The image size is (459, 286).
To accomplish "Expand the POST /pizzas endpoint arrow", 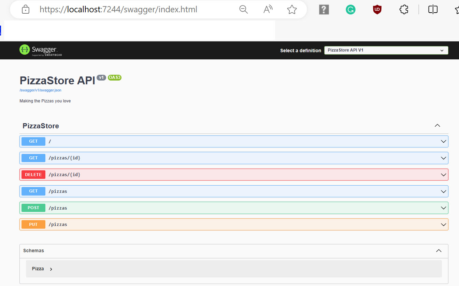I will pyautogui.click(x=444, y=208).
